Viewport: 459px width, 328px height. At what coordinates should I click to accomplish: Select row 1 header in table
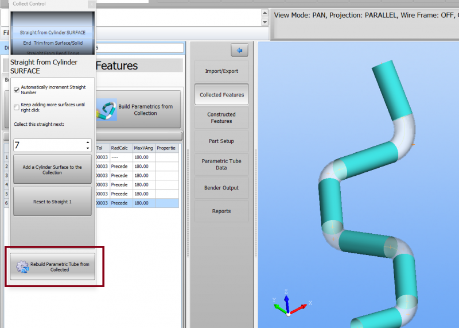[x=6, y=157]
